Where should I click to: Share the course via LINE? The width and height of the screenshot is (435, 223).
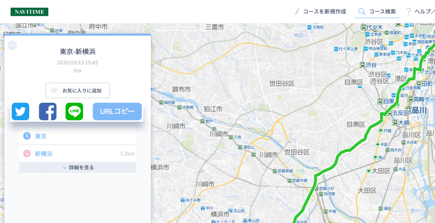pos(74,111)
